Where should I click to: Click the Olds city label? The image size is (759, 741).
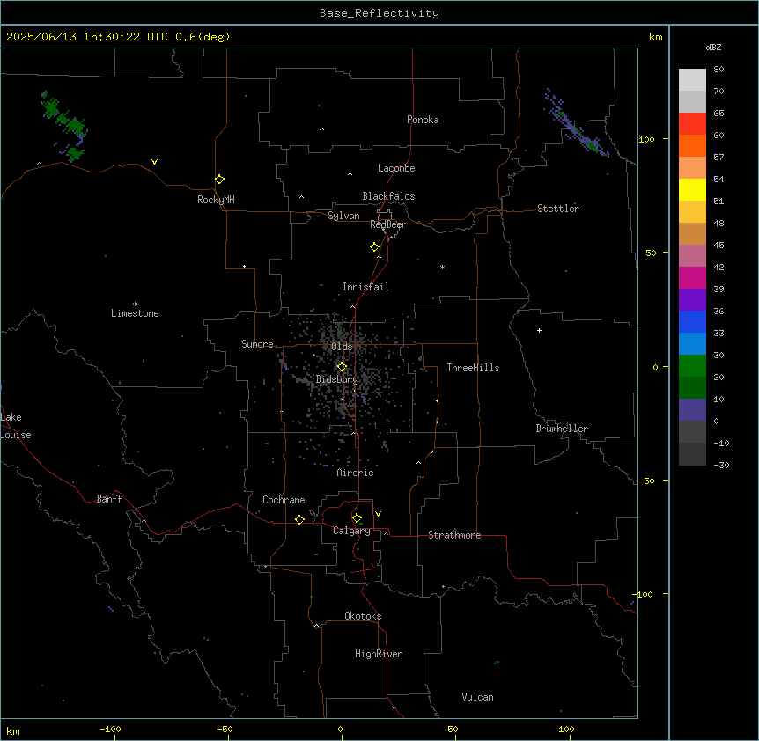click(342, 347)
